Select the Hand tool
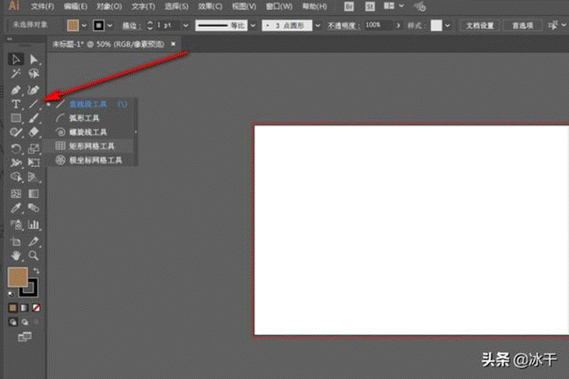Image resolution: width=569 pixels, height=379 pixels. click(x=16, y=256)
